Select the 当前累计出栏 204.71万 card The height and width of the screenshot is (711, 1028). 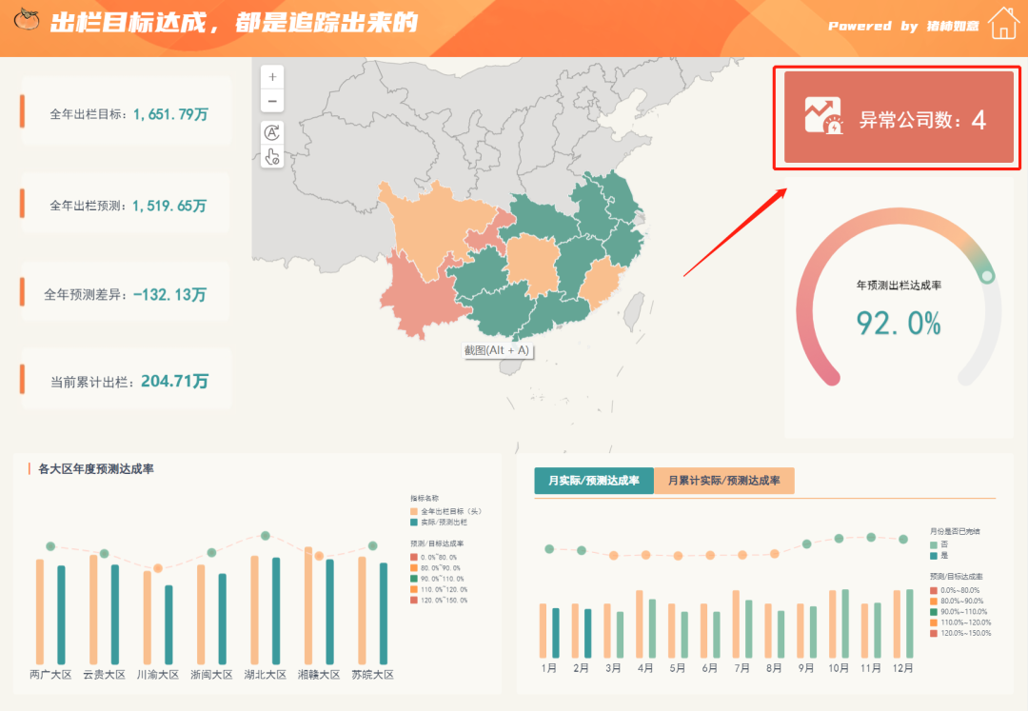(x=127, y=380)
